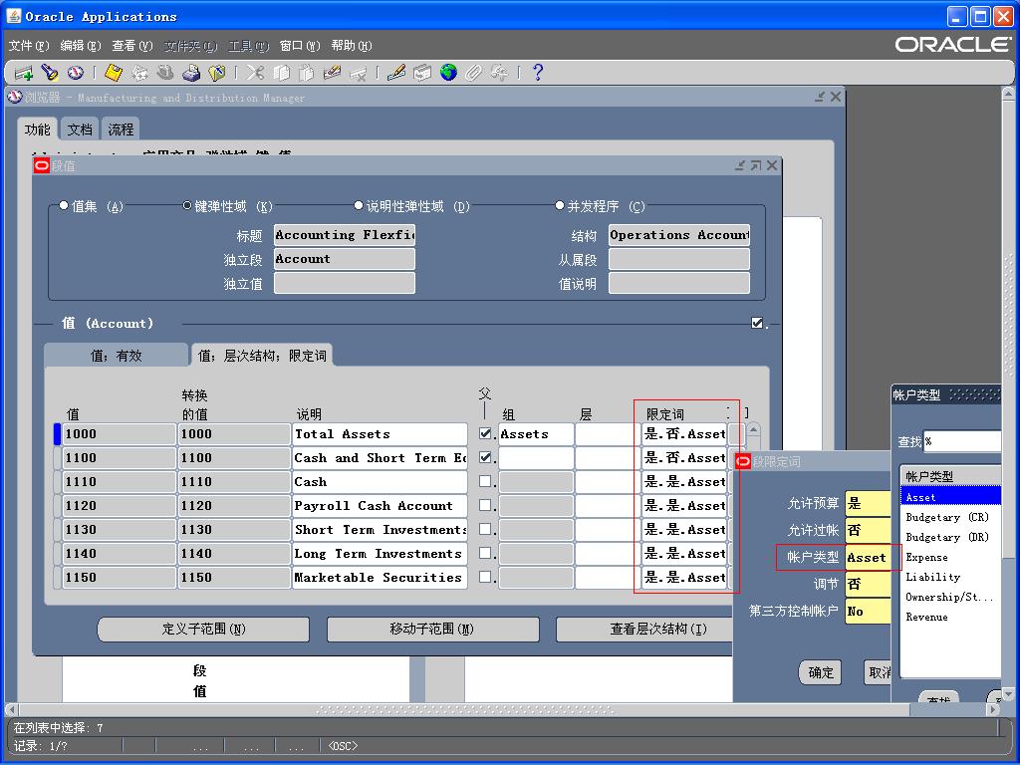Viewport: 1020px width, 765px height.
Task: Click the Attachments paperclip icon
Action: [x=473, y=73]
